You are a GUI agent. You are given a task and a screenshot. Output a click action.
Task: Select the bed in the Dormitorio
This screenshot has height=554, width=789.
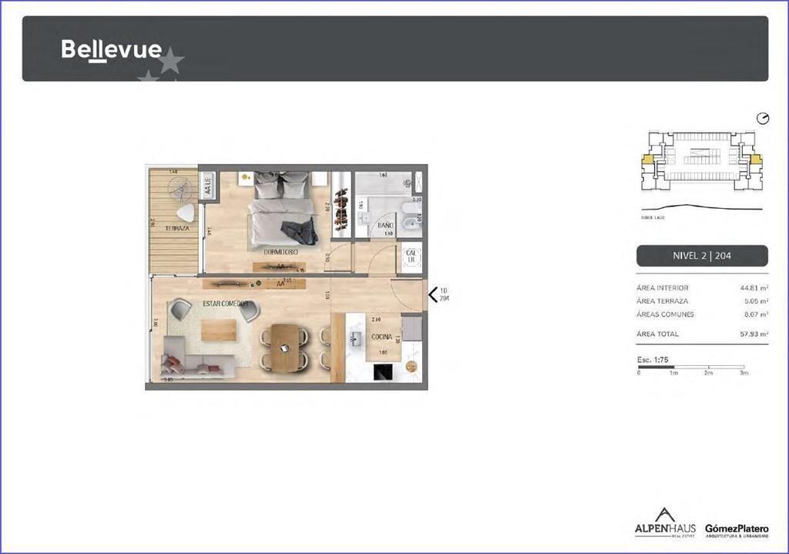282,208
